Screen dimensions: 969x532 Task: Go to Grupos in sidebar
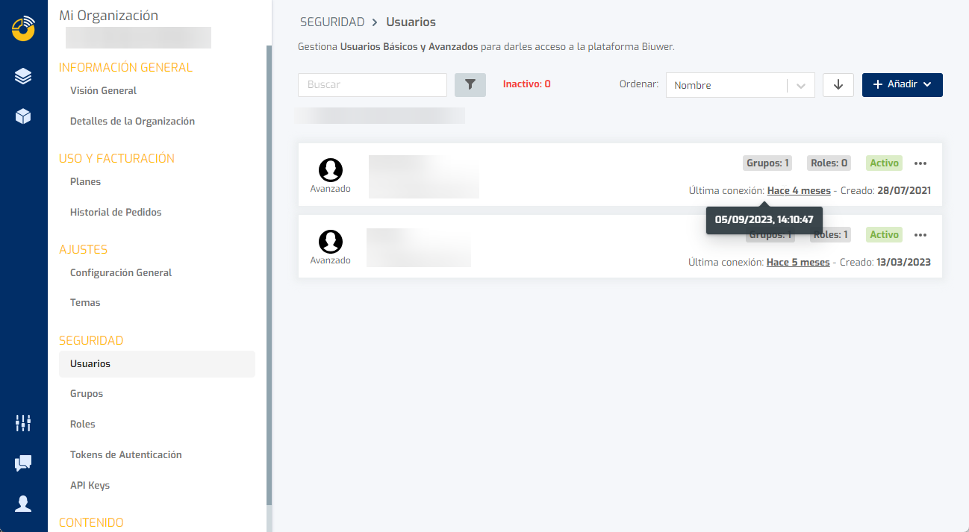point(87,393)
